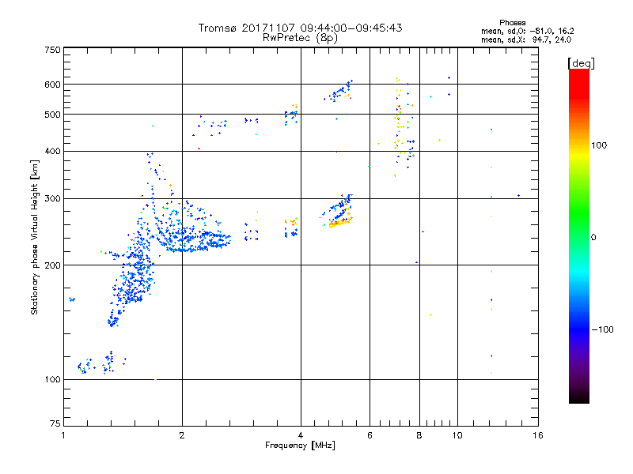Click the orange echo cluster near 5 MHz, 260 km

click(340, 222)
